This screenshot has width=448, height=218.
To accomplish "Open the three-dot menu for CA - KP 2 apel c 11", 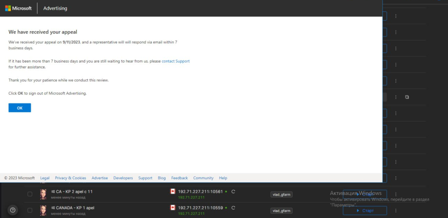I will point(396,194).
